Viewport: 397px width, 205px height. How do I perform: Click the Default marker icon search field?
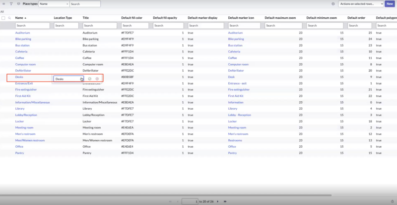tap(244, 26)
